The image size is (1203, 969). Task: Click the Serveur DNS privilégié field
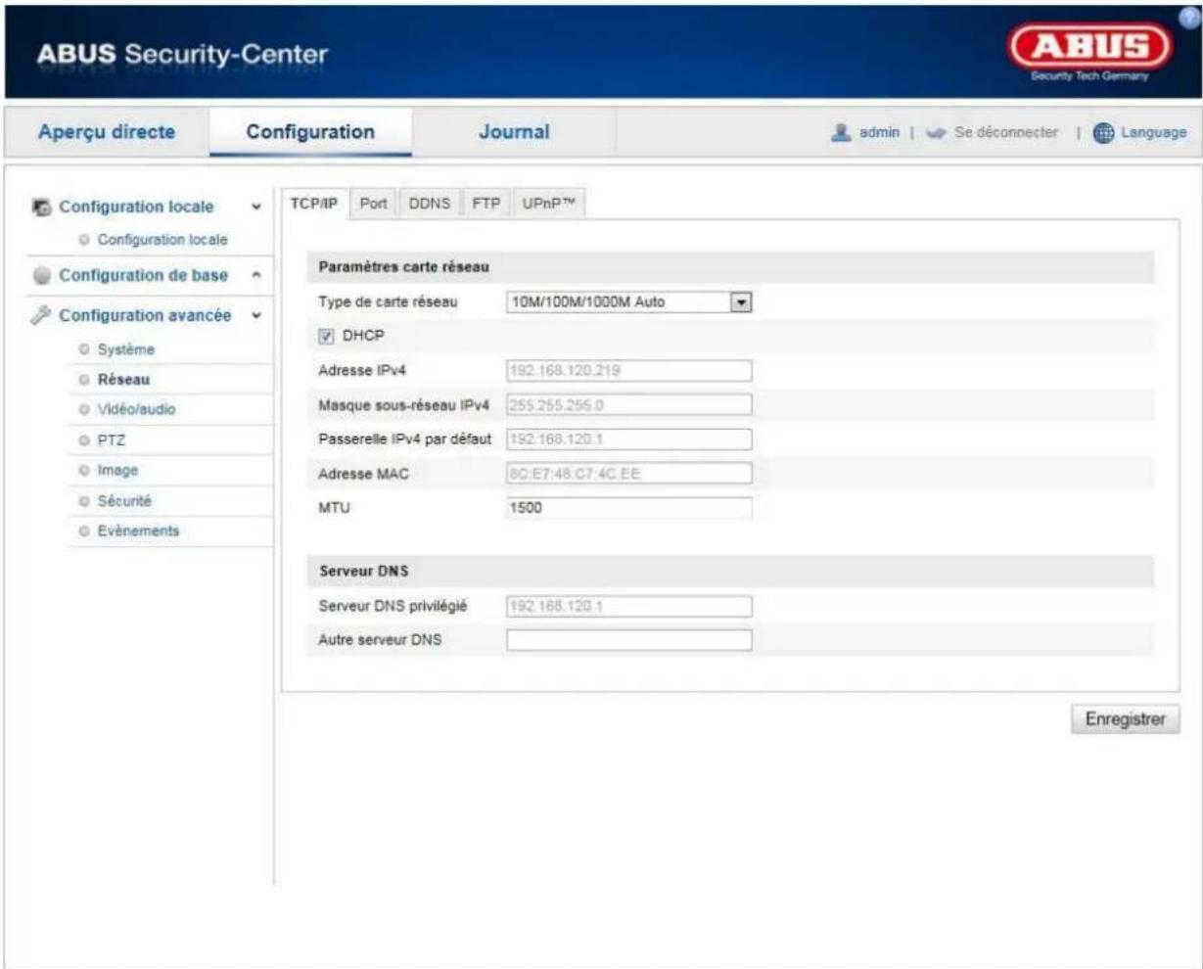click(628, 606)
